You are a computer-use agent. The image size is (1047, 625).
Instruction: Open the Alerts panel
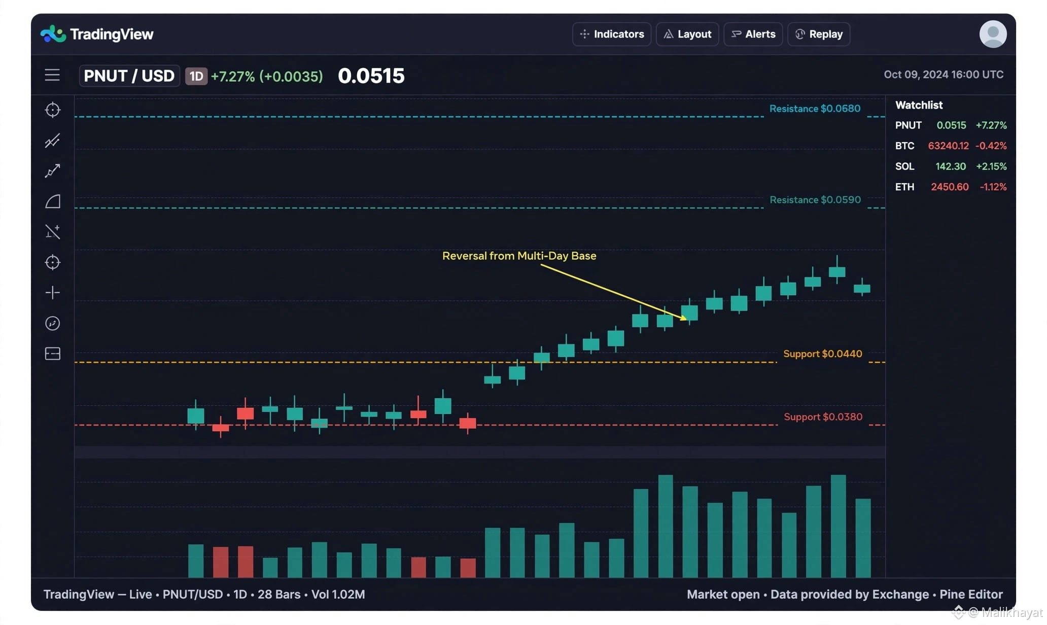point(753,34)
